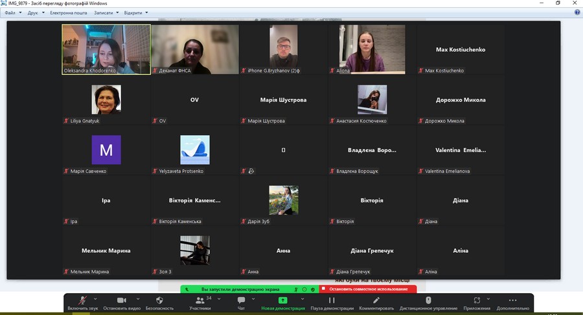Open the Безопасность shield icon
583x315 pixels.
pos(159,300)
